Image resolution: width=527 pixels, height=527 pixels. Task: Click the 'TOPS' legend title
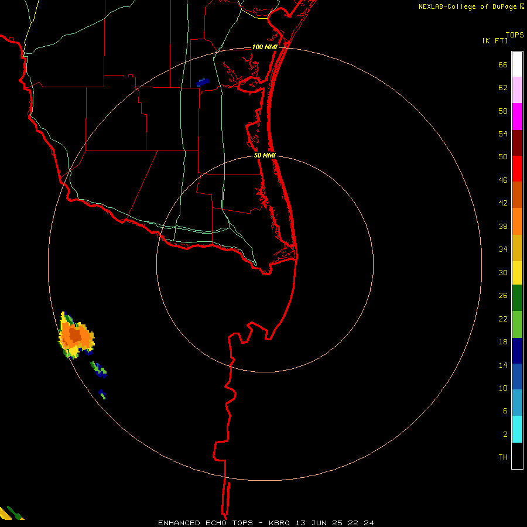click(515, 35)
